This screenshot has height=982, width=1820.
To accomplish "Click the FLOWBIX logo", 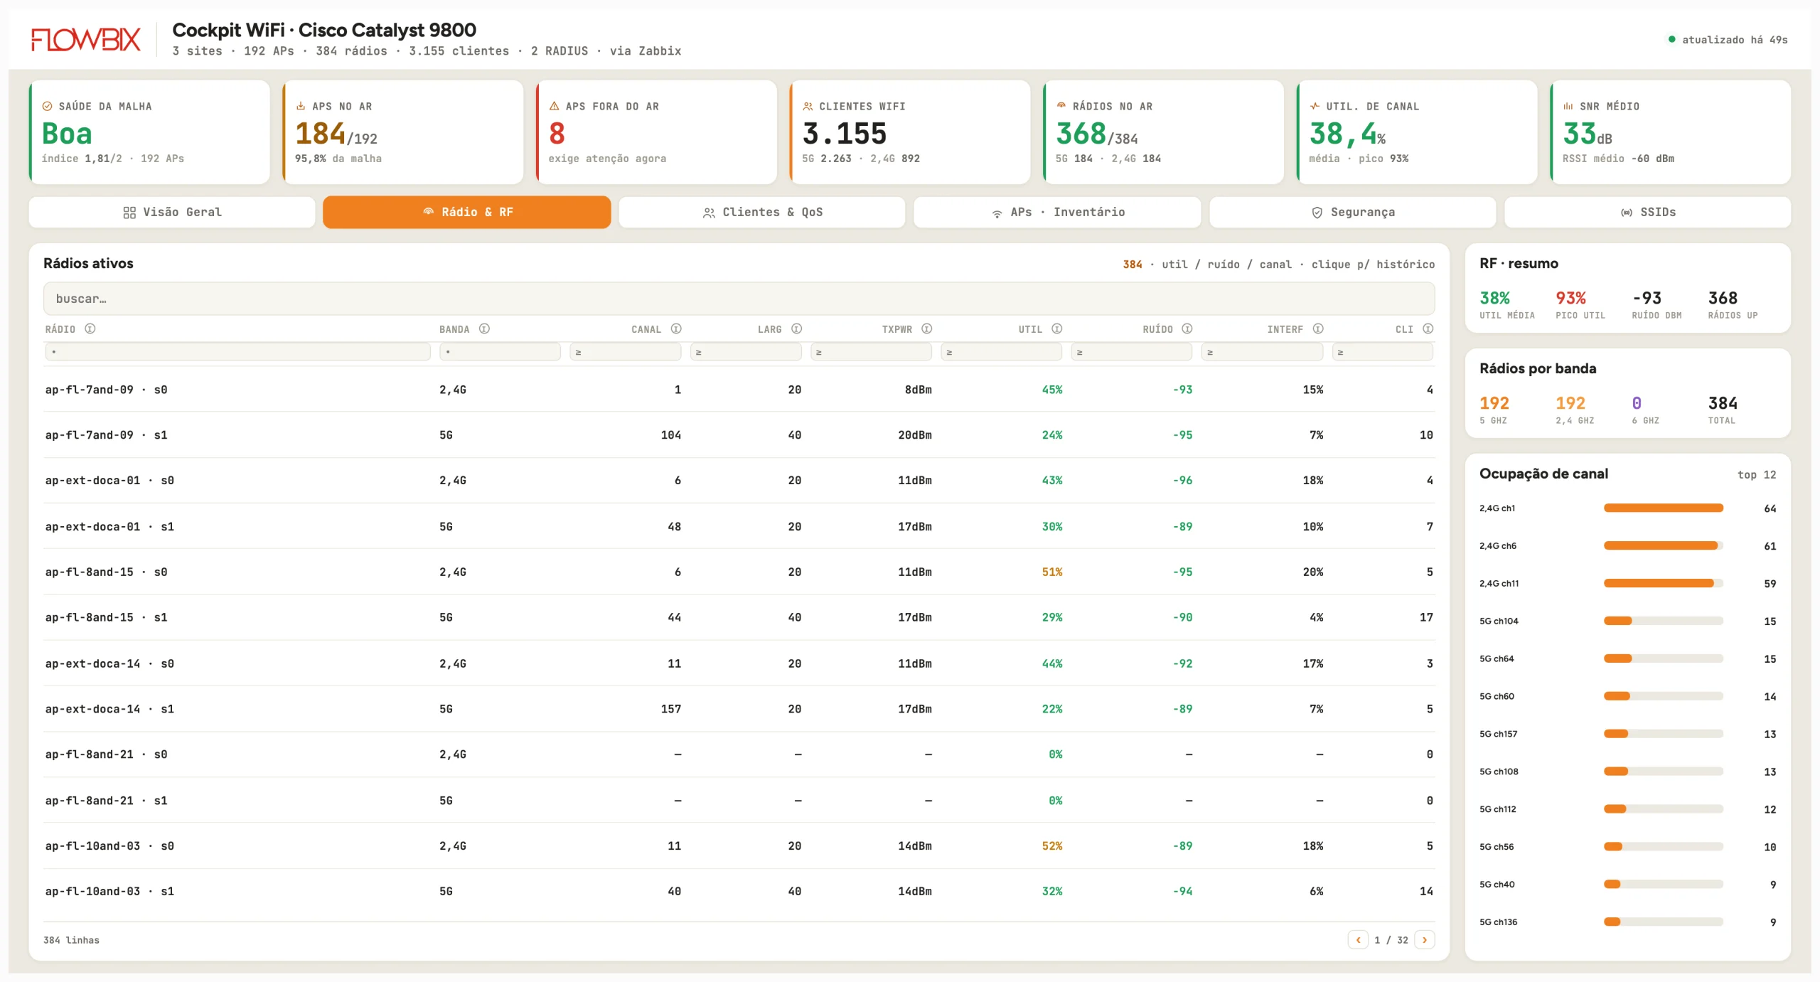I will tap(86, 40).
